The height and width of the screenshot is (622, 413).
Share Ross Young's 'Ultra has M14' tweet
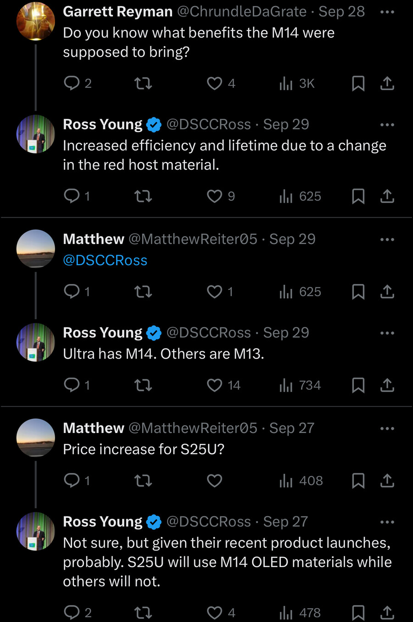(387, 385)
